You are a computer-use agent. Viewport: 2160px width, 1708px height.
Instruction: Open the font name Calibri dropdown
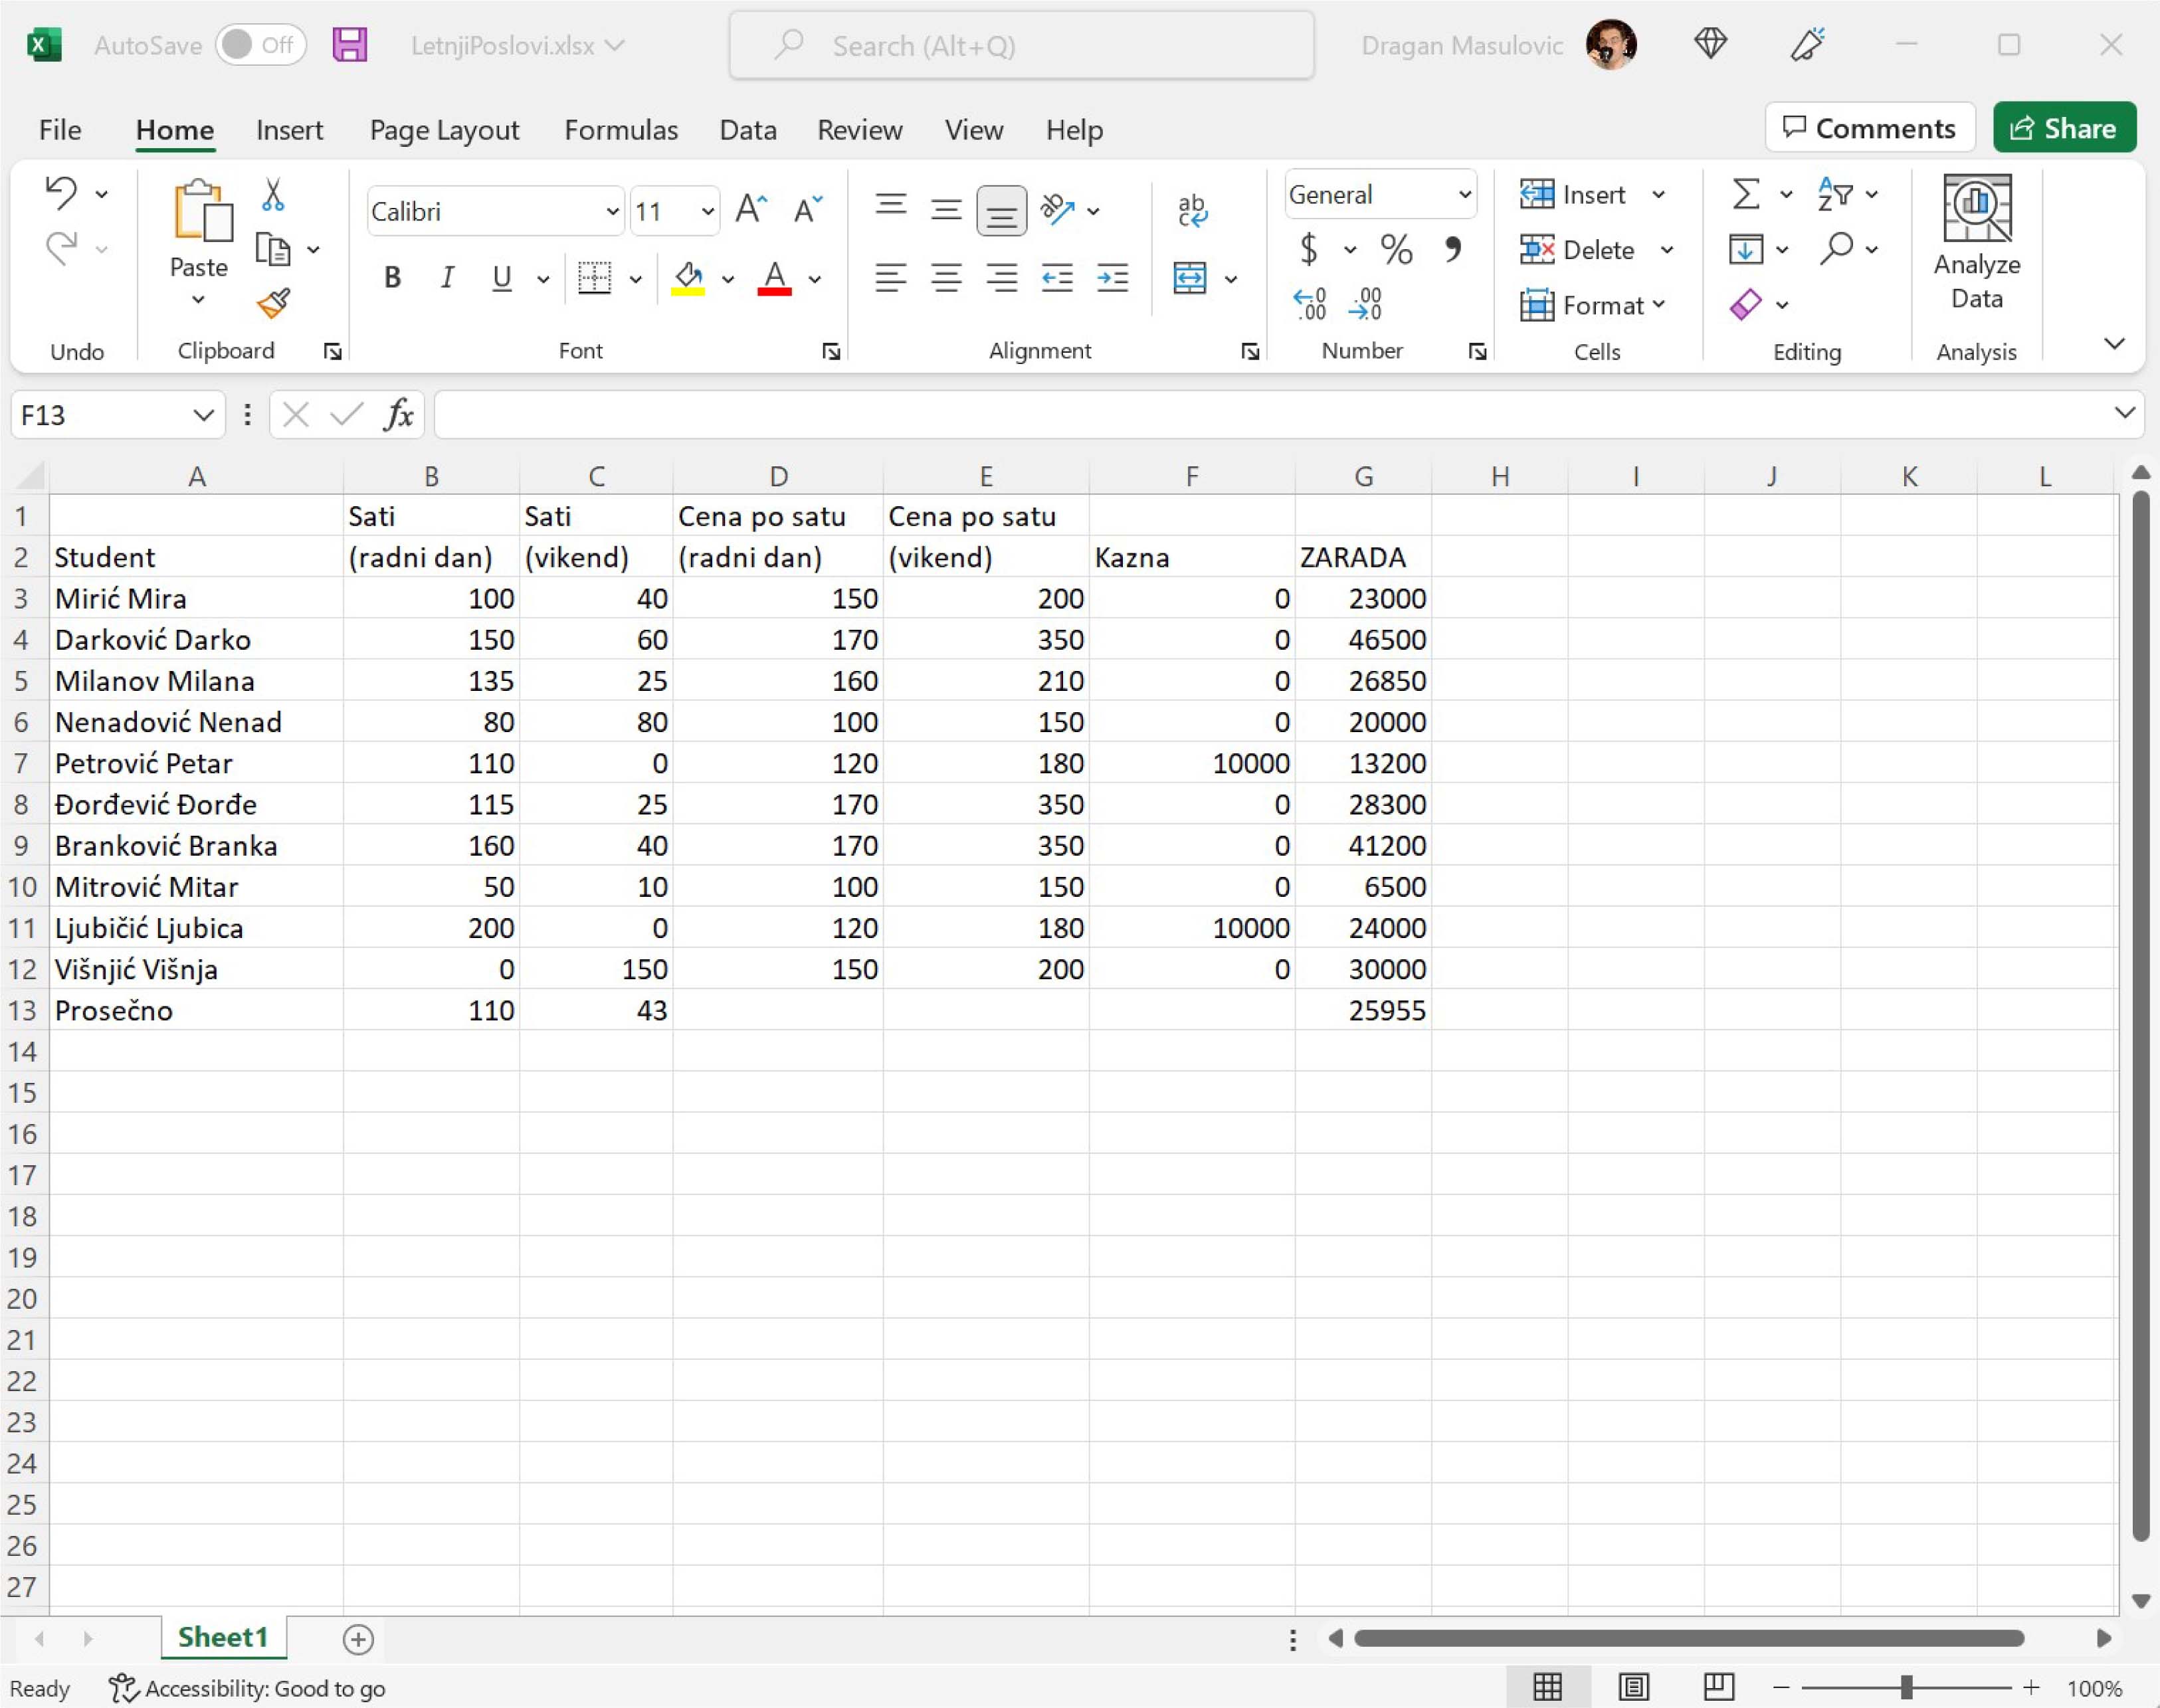coord(612,212)
